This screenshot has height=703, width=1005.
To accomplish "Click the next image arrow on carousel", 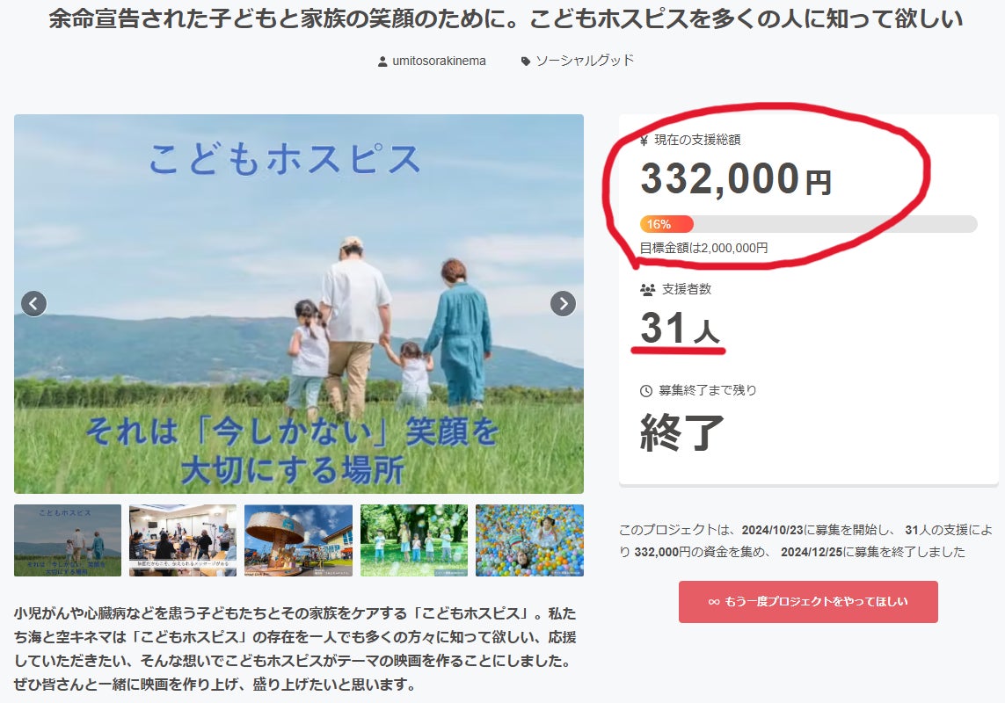I will tap(563, 304).
